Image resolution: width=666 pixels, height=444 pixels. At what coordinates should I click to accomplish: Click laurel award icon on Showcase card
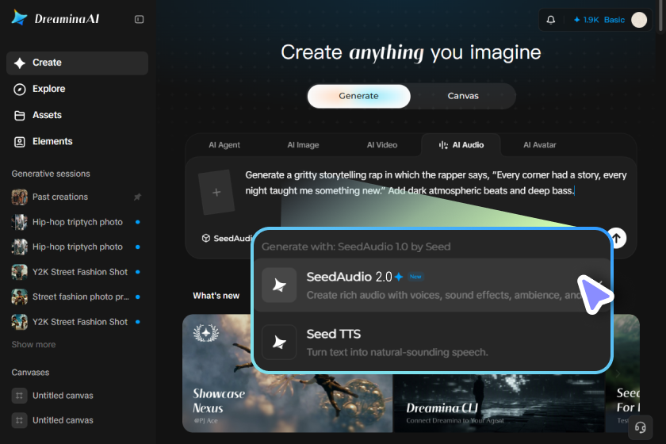[206, 333]
